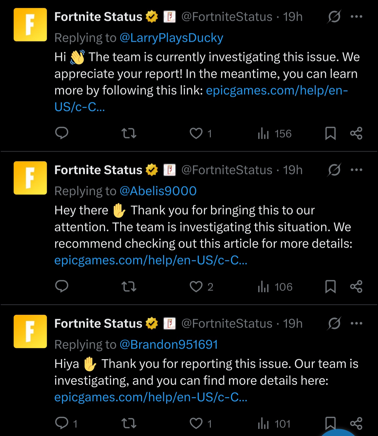Open more options on @Abelis9000 reply tweet
Screen dimensions: 378x436
point(356,170)
